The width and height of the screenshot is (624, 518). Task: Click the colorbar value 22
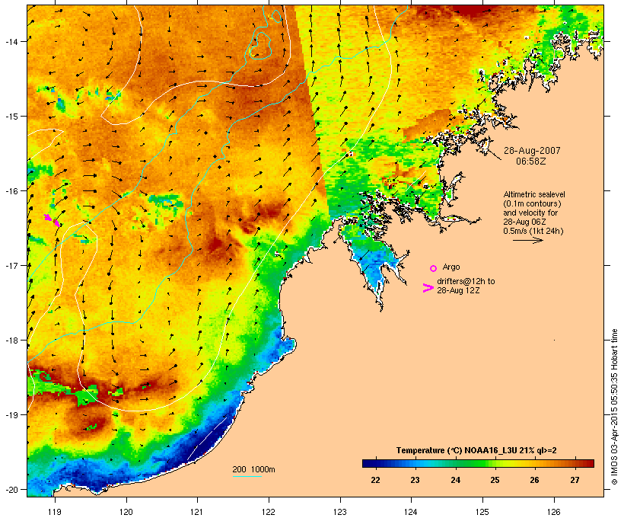tap(375, 480)
